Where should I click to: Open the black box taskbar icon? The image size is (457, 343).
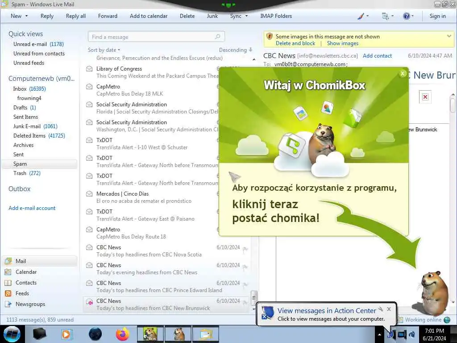40,334
